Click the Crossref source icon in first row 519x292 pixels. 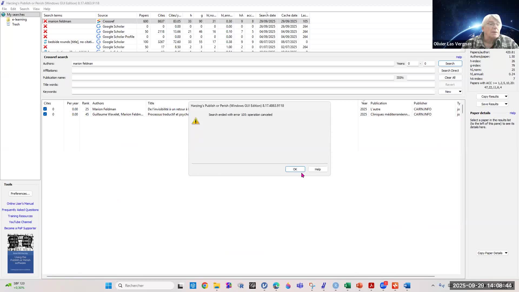(x=99, y=21)
